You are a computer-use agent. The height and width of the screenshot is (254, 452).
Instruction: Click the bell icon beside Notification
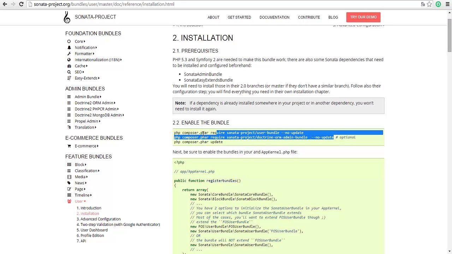pyautogui.click(x=69, y=48)
